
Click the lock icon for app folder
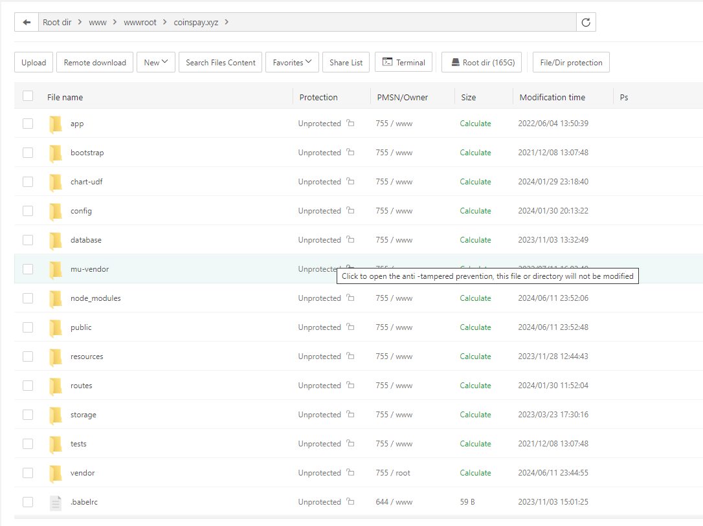click(350, 123)
